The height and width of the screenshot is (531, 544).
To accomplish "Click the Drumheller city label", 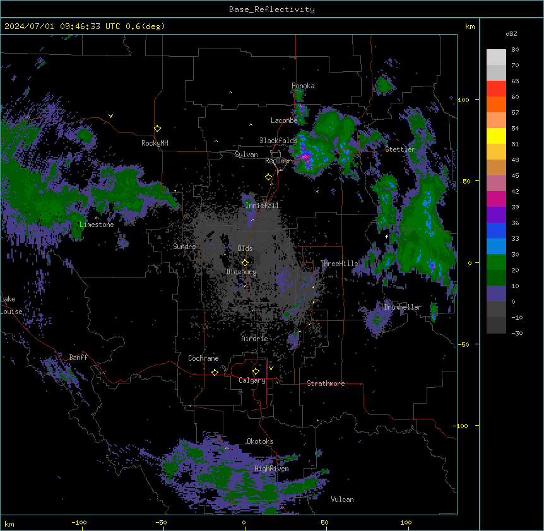I will (x=403, y=307).
